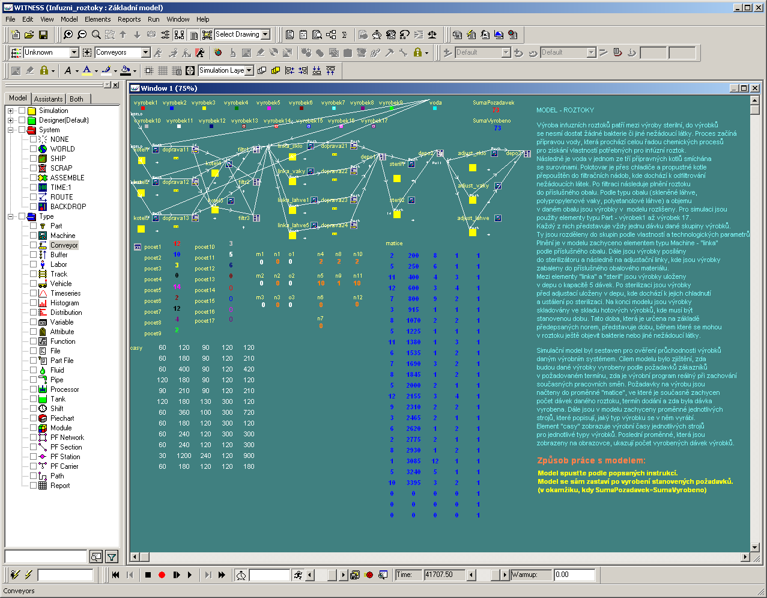Click the Batch fast-forward run button
Image resolution: width=767 pixels, height=598 pixels.
[222, 575]
